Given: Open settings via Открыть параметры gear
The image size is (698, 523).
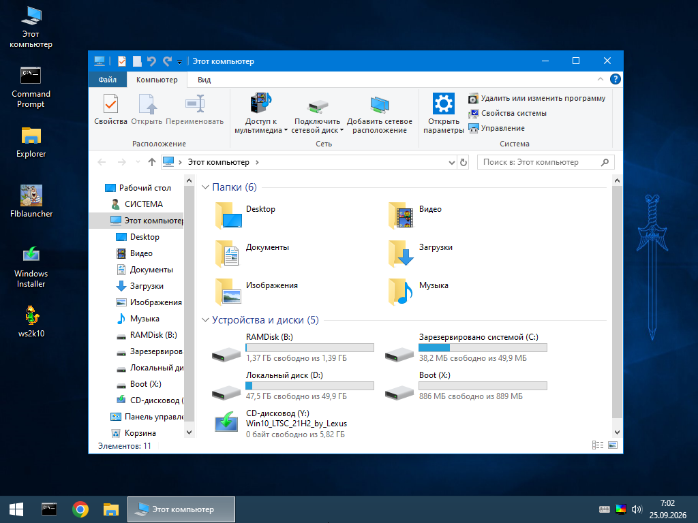Looking at the screenshot, I should pyautogui.click(x=443, y=113).
